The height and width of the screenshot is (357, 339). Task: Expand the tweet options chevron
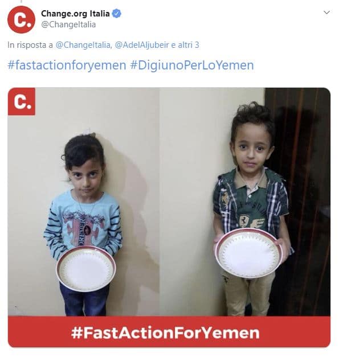pyautogui.click(x=326, y=13)
